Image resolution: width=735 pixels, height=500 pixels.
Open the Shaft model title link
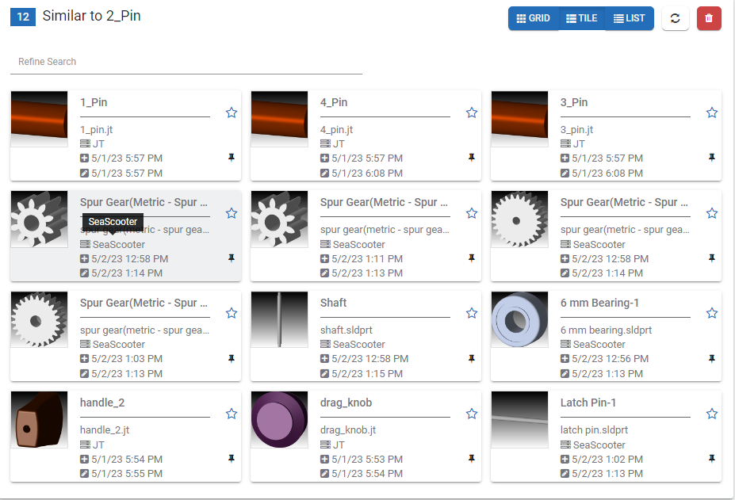[x=333, y=303]
